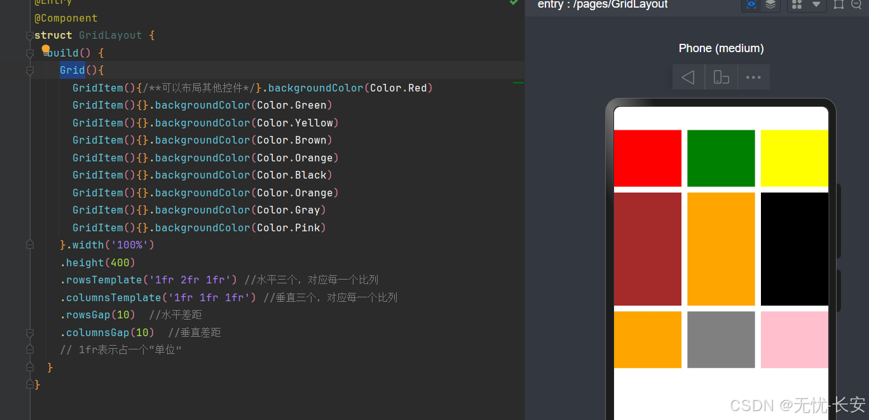Click the .rowsGap(10) call

coord(98,315)
